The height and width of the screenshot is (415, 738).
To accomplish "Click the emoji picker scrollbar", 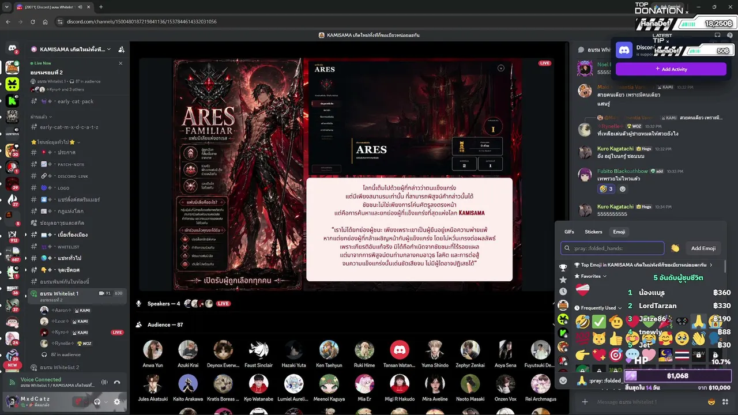I will 726,267.
